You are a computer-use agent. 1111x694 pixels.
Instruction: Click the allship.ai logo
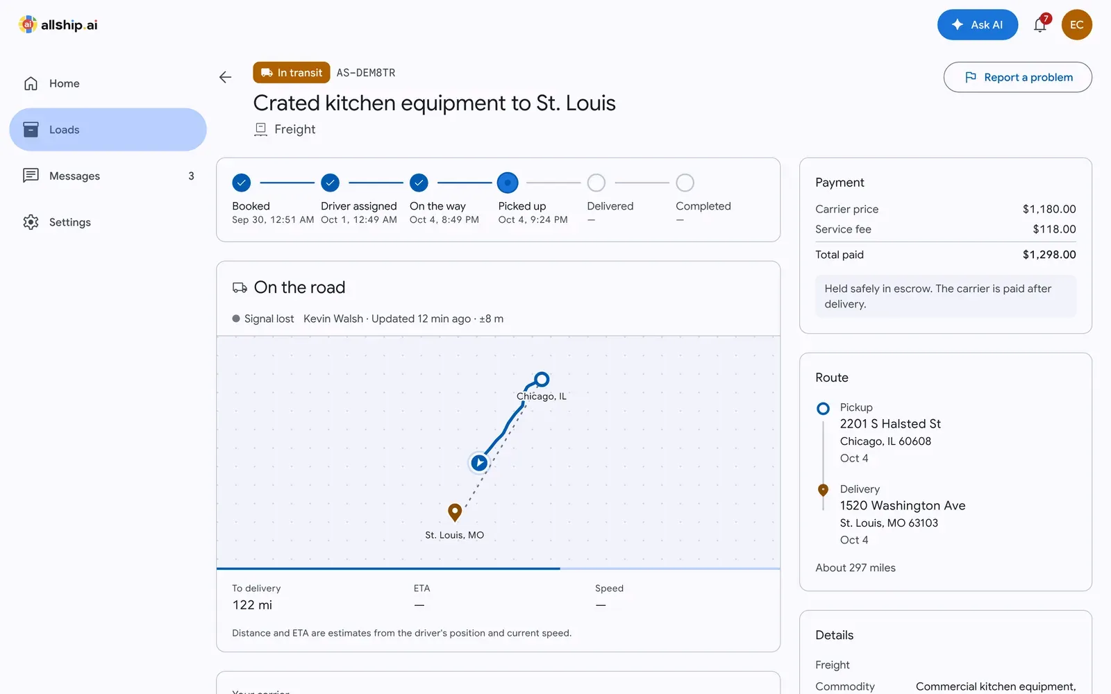pos(58,25)
